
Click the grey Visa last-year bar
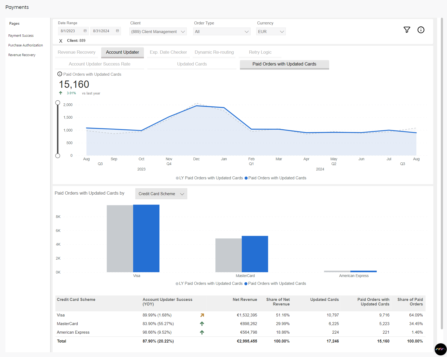[x=120, y=239]
